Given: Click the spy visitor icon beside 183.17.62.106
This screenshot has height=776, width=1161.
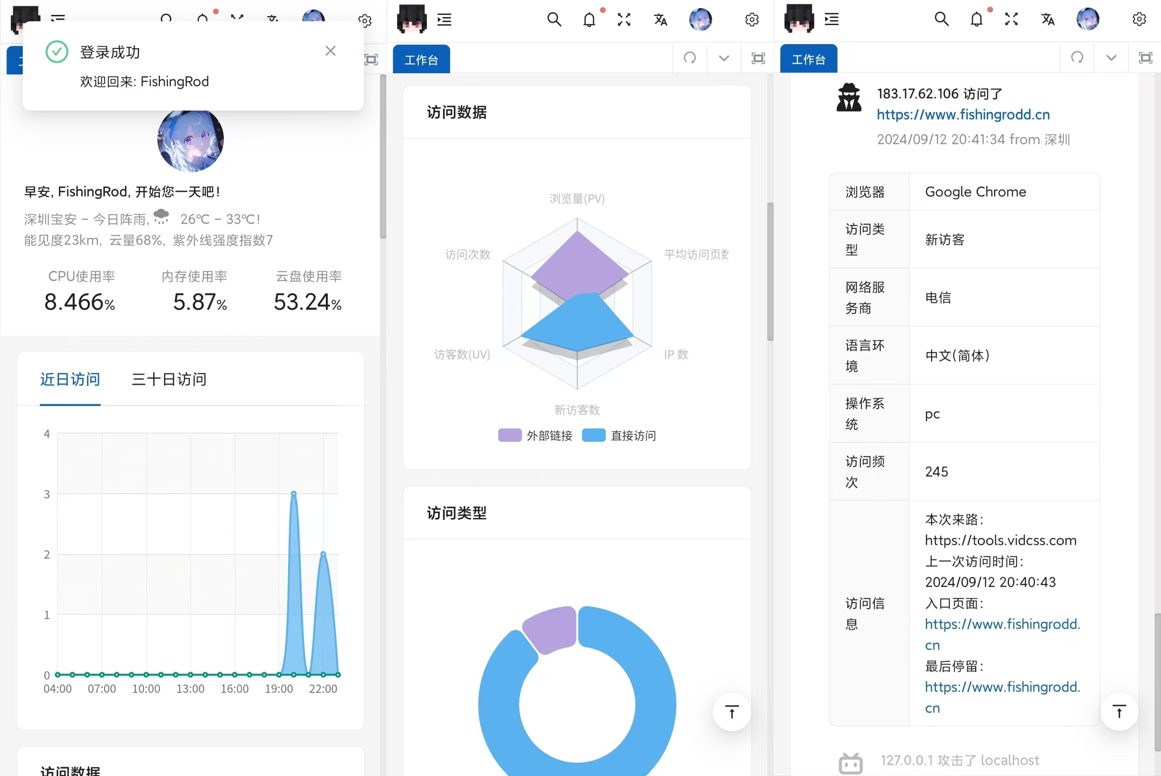Looking at the screenshot, I should pyautogui.click(x=848, y=97).
